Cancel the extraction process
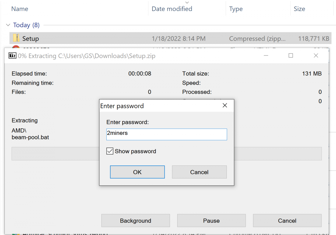336x235 pixels. pos(287,221)
